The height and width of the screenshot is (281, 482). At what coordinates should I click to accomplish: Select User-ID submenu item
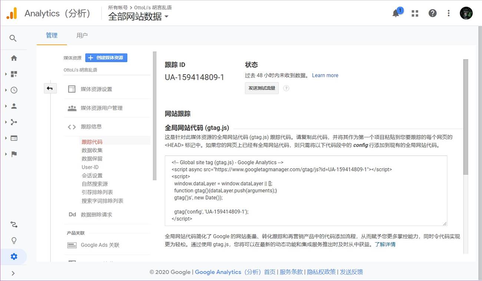[90, 167]
